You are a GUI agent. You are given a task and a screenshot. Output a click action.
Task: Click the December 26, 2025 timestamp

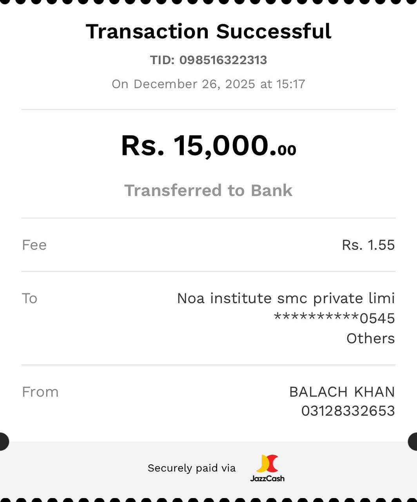[208, 84]
